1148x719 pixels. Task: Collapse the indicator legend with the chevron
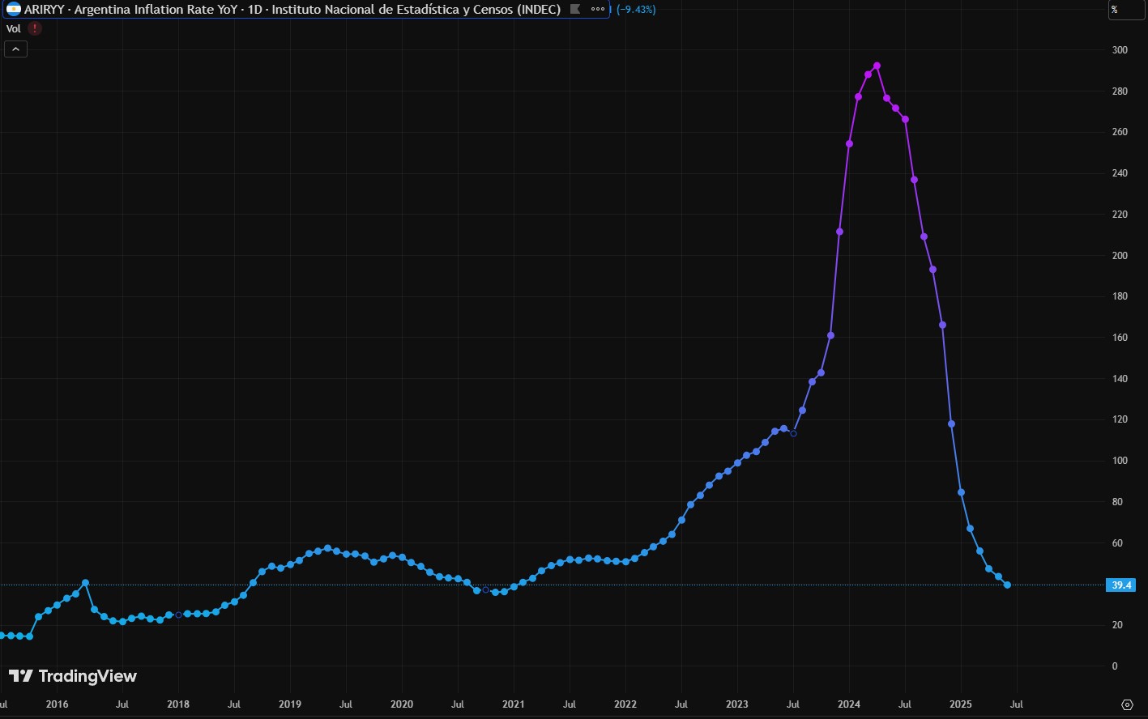(16, 49)
